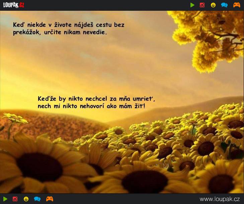Click the text 'nech mi nikto nehovorí ako mám žiť!'
This screenshot has width=244, height=204.
tap(91, 106)
